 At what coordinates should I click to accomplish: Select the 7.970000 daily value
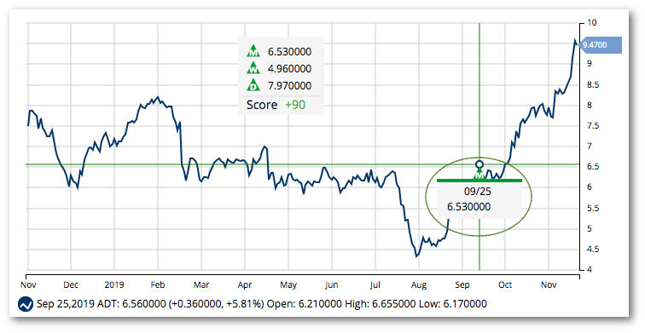click(289, 86)
